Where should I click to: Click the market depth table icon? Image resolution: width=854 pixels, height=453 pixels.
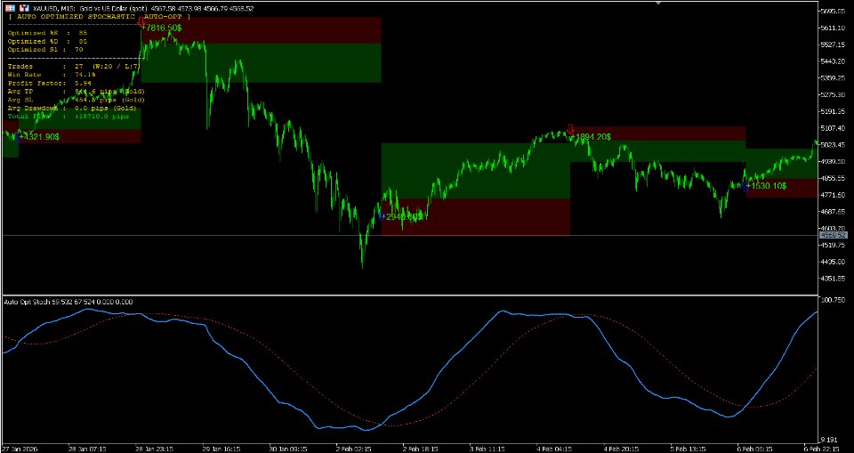(11, 9)
